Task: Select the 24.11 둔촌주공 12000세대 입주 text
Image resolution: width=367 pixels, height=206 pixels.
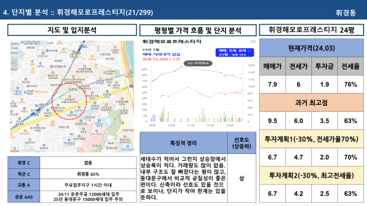Action: pos(89,194)
